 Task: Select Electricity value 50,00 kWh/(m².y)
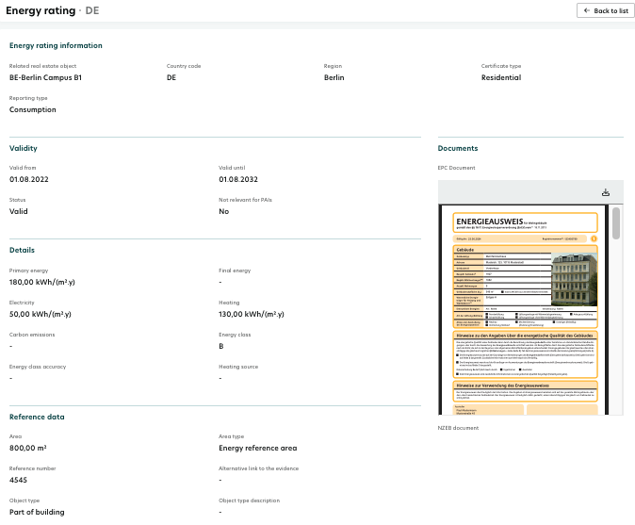(x=41, y=315)
